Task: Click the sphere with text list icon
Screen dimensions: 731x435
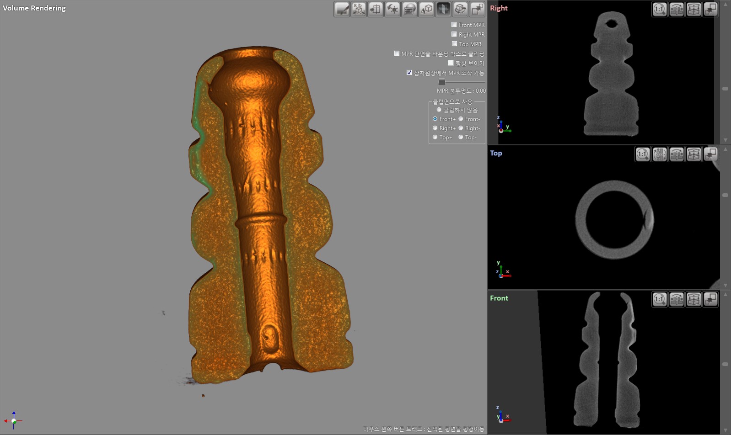Action: [409, 9]
